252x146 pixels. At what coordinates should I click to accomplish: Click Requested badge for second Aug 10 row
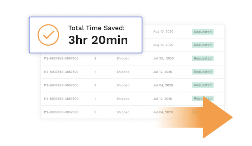pyautogui.click(x=203, y=45)
